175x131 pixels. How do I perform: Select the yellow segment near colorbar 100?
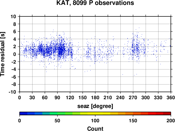pos(95,114)
